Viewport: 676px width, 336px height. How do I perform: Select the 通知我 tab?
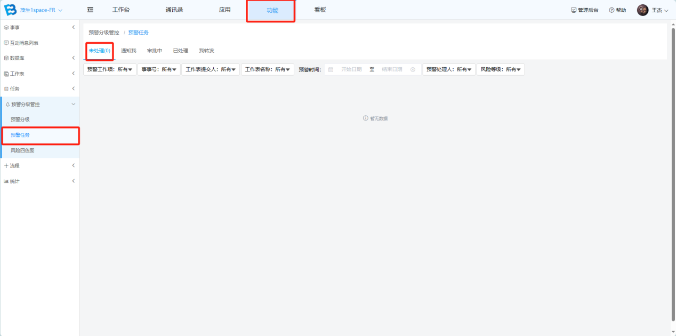pos(128,51)
